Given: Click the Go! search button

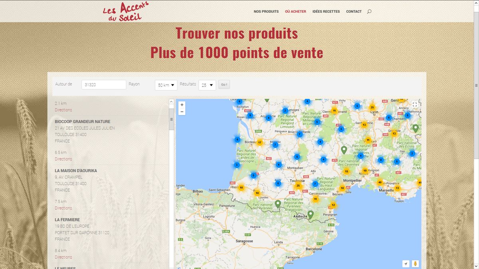Looking at the screenshot, I should tap(224, 84).
